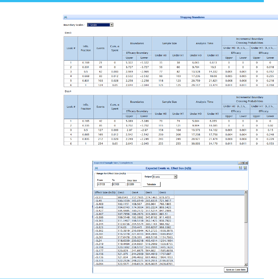
Task: Expand the Output dropdown showing Events
Action: point(175,177)
